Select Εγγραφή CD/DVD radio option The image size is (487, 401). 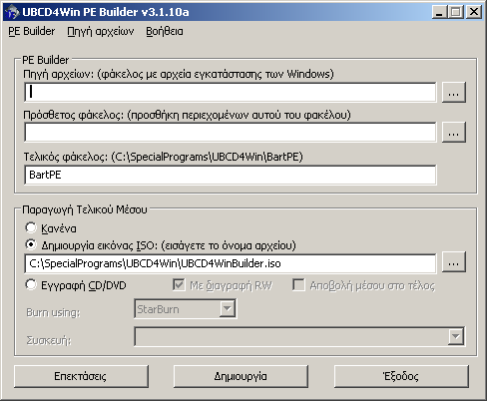(x=31, y=284)
